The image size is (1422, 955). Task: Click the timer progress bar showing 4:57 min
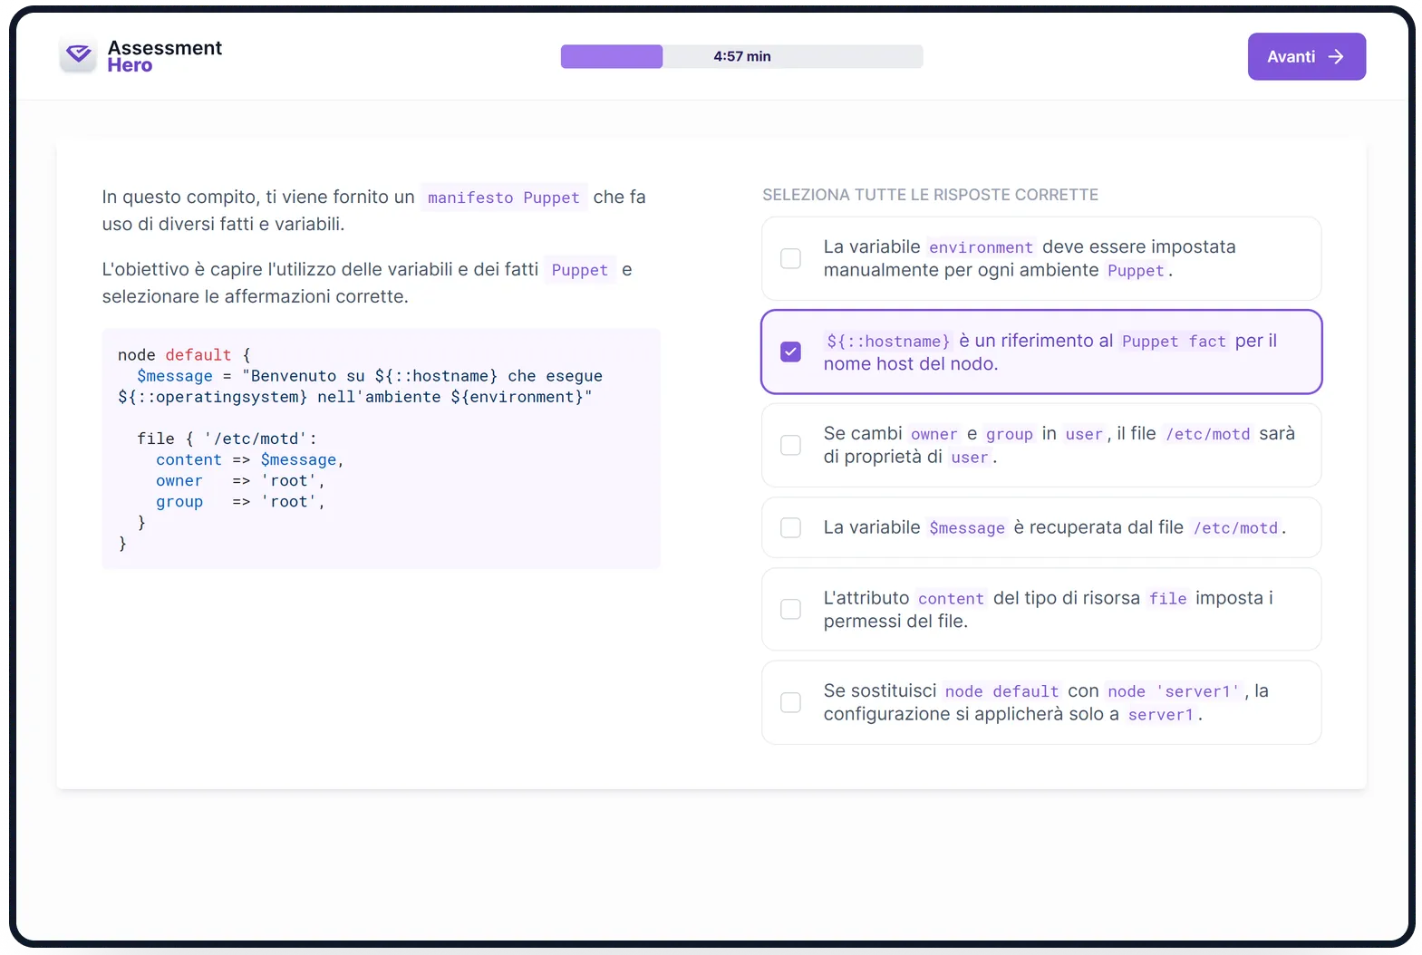tap(741, 56)
